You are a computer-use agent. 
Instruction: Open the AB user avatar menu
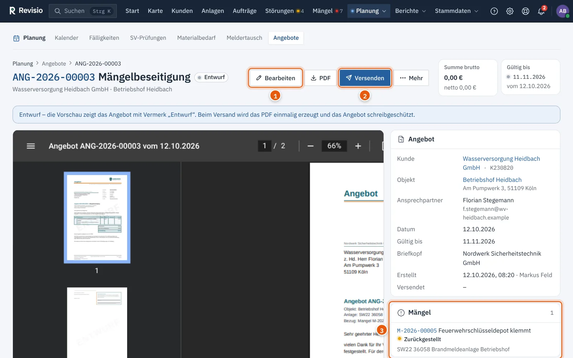click(563, 11)
